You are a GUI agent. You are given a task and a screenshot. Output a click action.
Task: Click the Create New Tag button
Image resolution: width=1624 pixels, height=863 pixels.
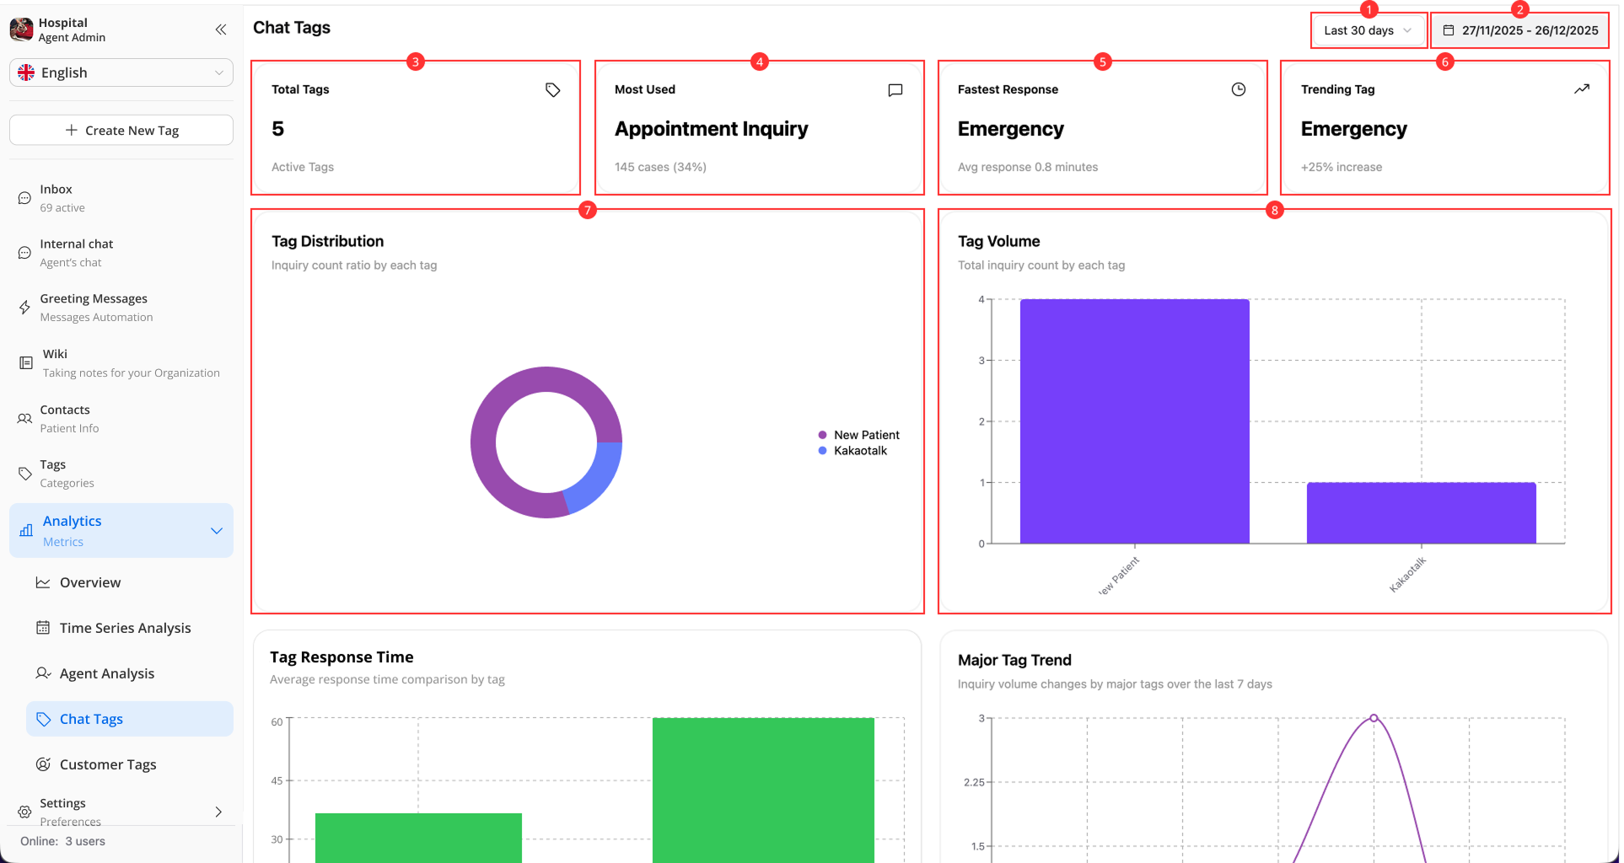(121, 130)
